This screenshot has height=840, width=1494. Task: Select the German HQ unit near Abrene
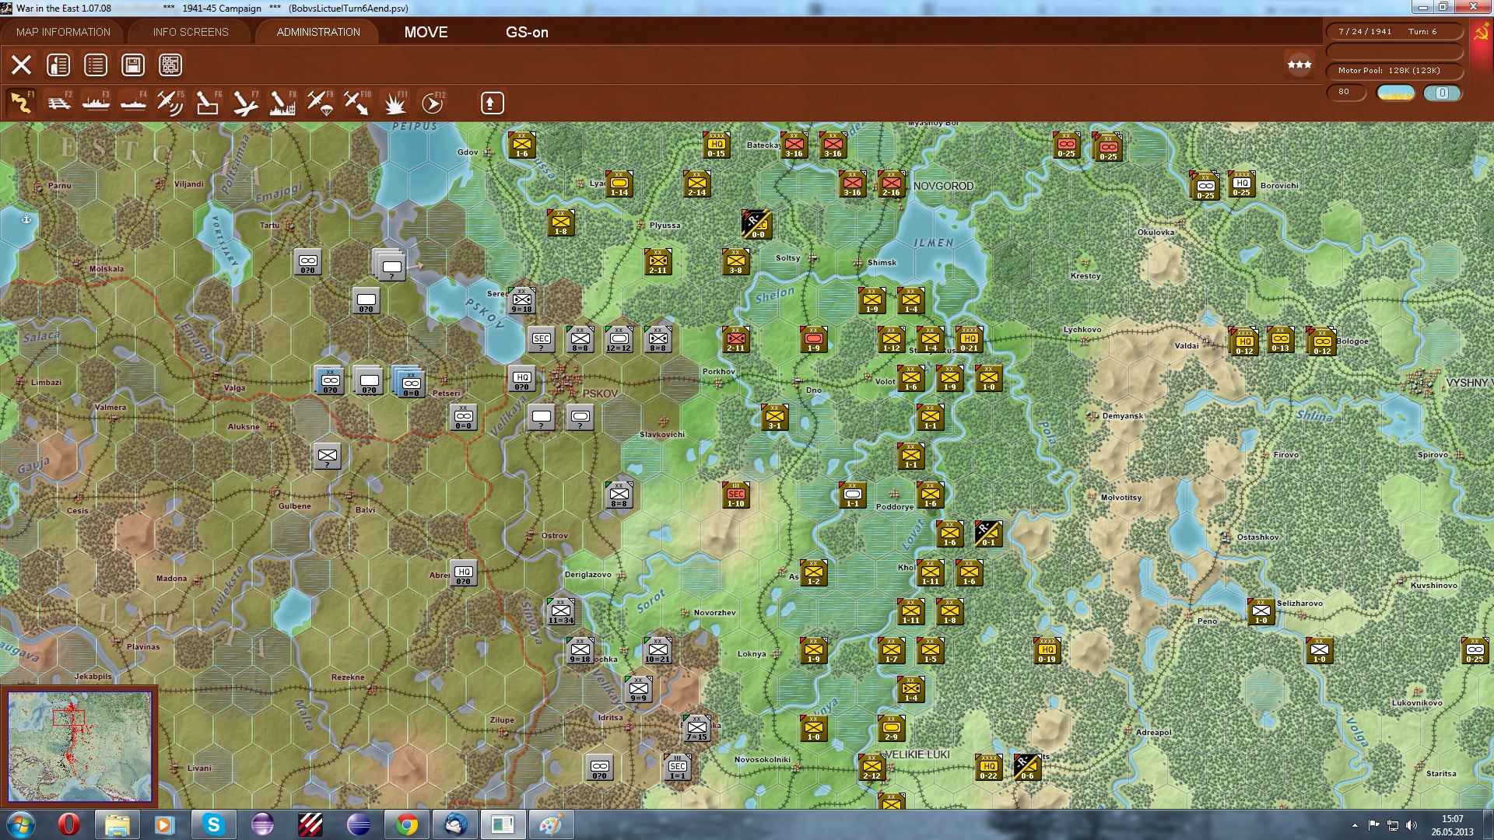click(x=463, y=573)
